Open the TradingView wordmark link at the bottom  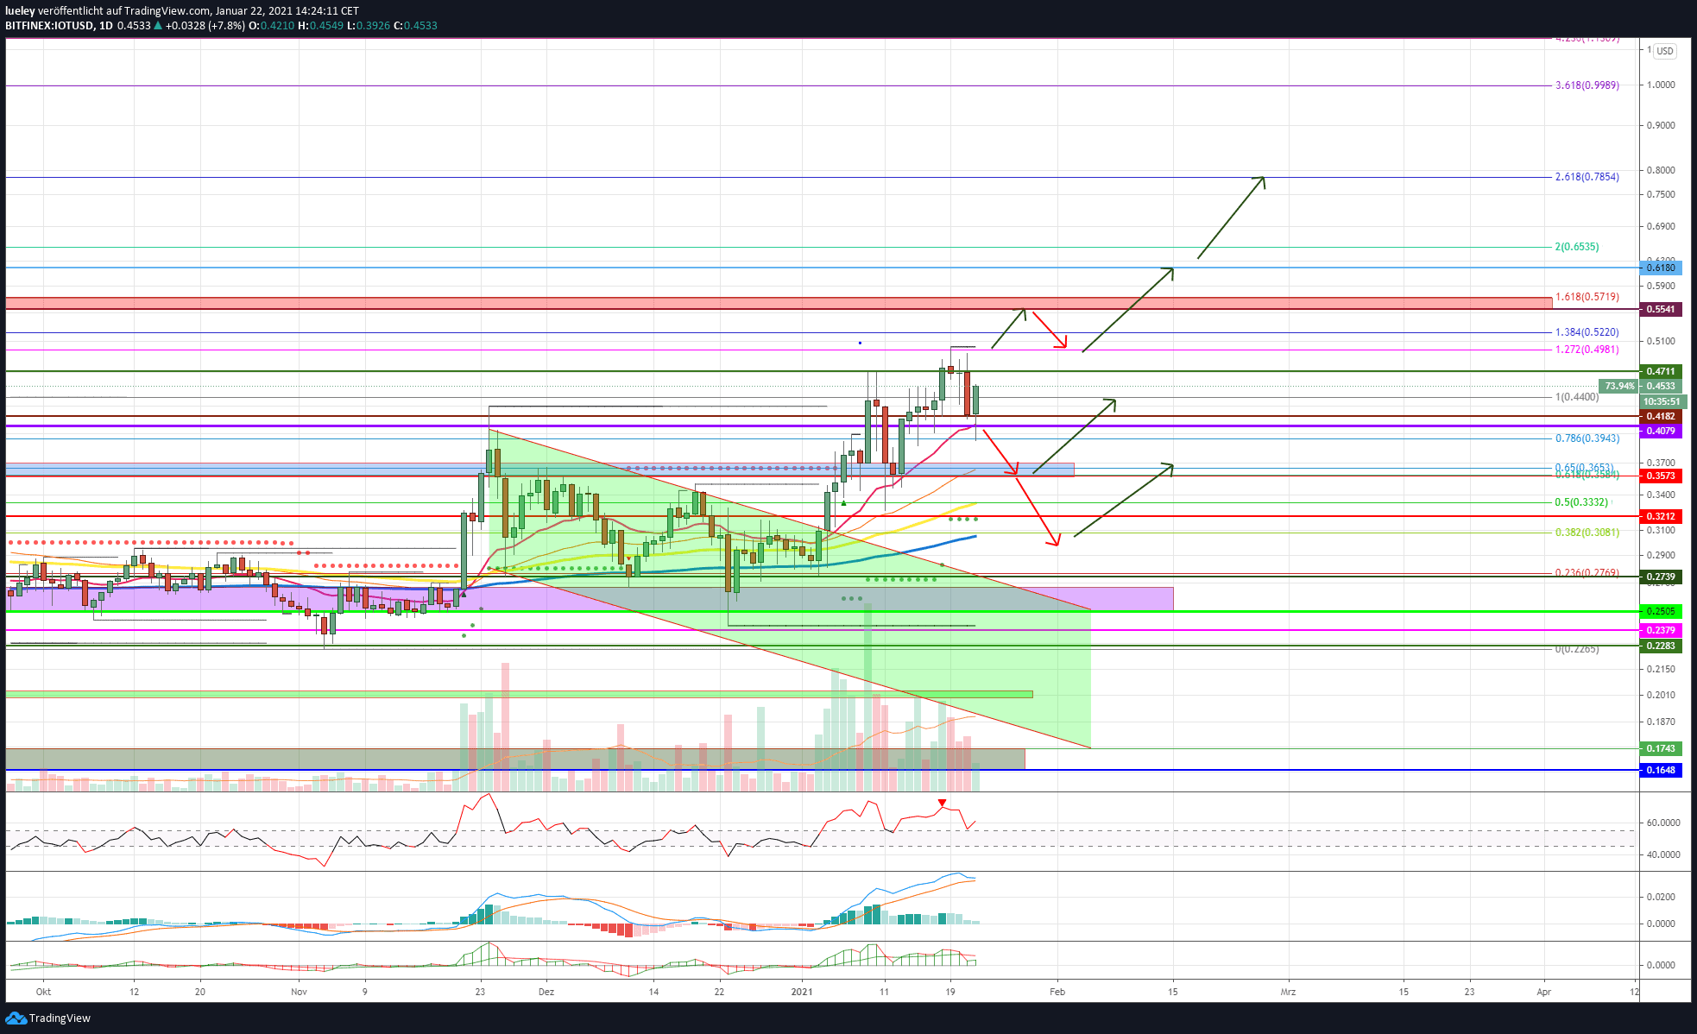pyautogui.click(x=60, y=1018)
